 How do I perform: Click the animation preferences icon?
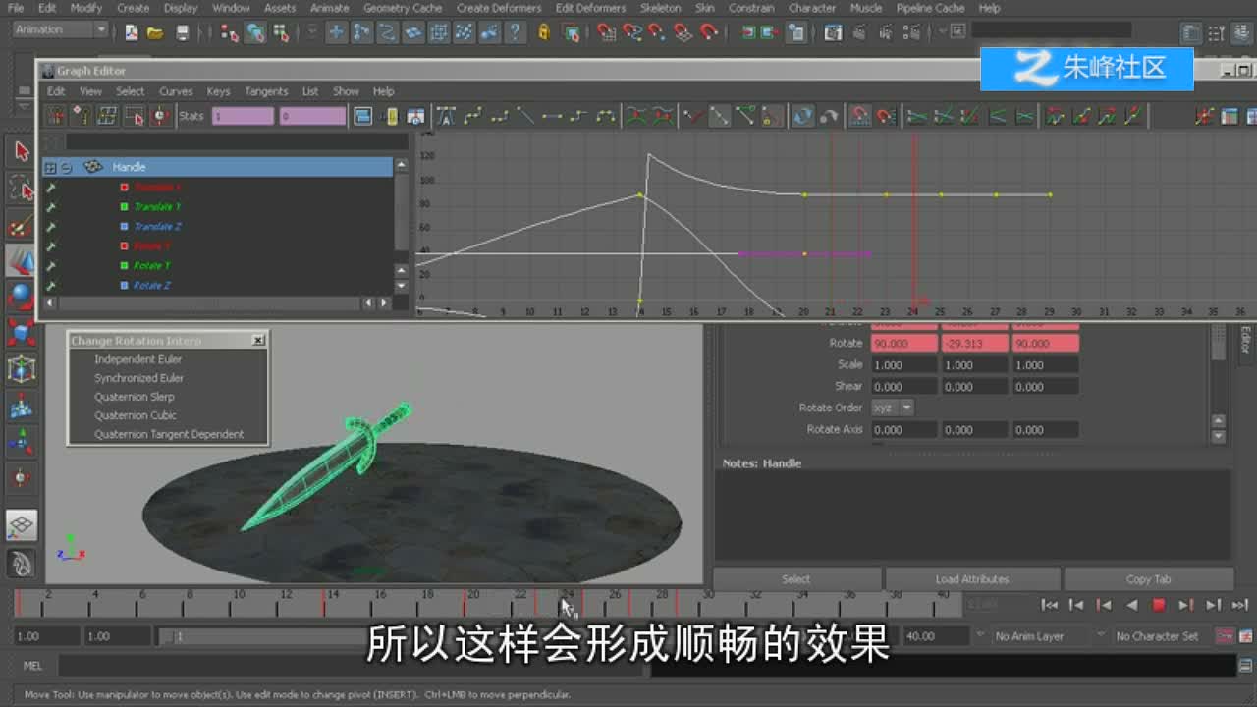point(1245,636)
